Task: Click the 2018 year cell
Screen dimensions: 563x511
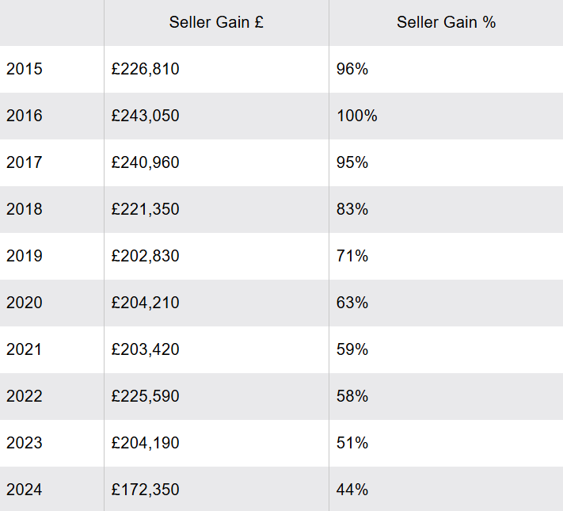Action: click(25, 209)
